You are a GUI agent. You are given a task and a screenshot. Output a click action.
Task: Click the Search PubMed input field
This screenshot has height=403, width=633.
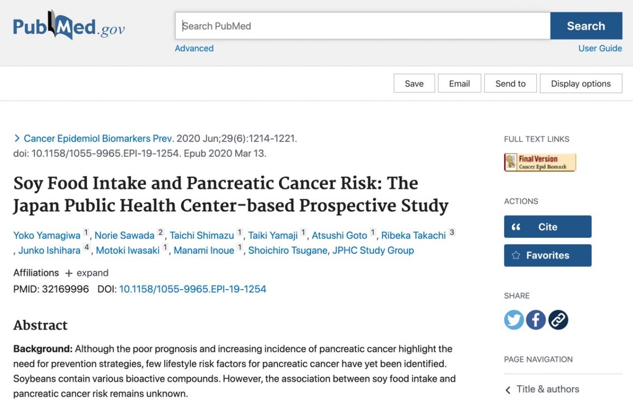point(363,26)
